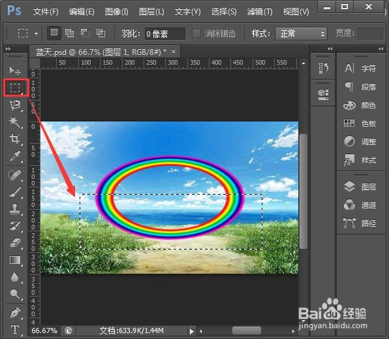389x339 pixels.
Task: Expand the toolbox with double arrows
Action: [8, 49]
